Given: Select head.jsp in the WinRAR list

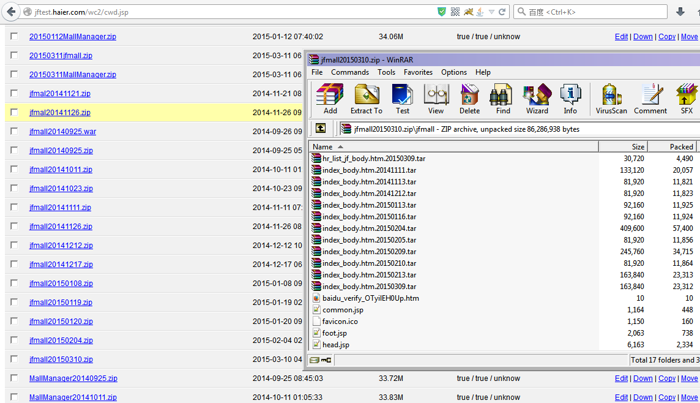Looking at the screenshot, I should pos(336,344).
